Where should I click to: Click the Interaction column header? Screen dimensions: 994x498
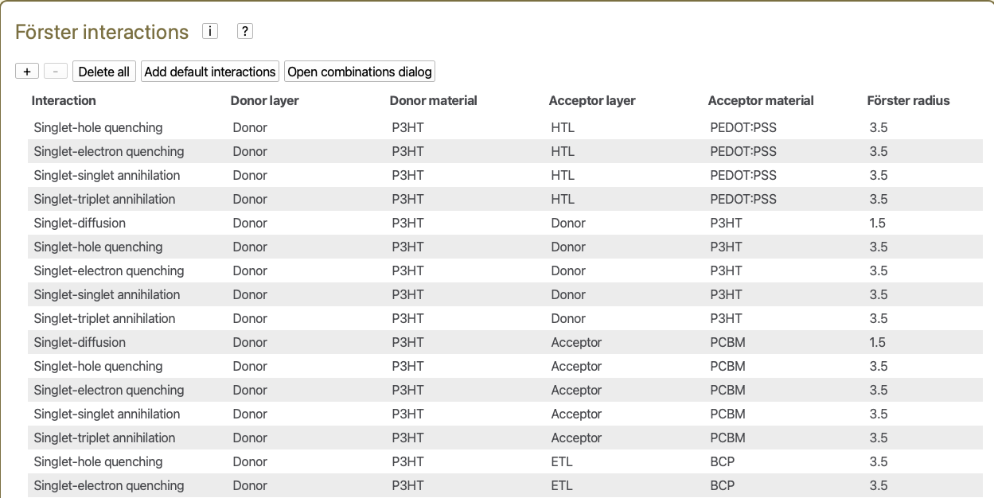(64, 100)
